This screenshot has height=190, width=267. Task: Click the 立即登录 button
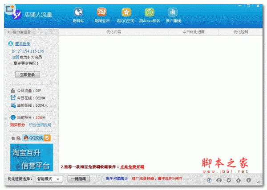pyautogui.click(x=28, y=75)
